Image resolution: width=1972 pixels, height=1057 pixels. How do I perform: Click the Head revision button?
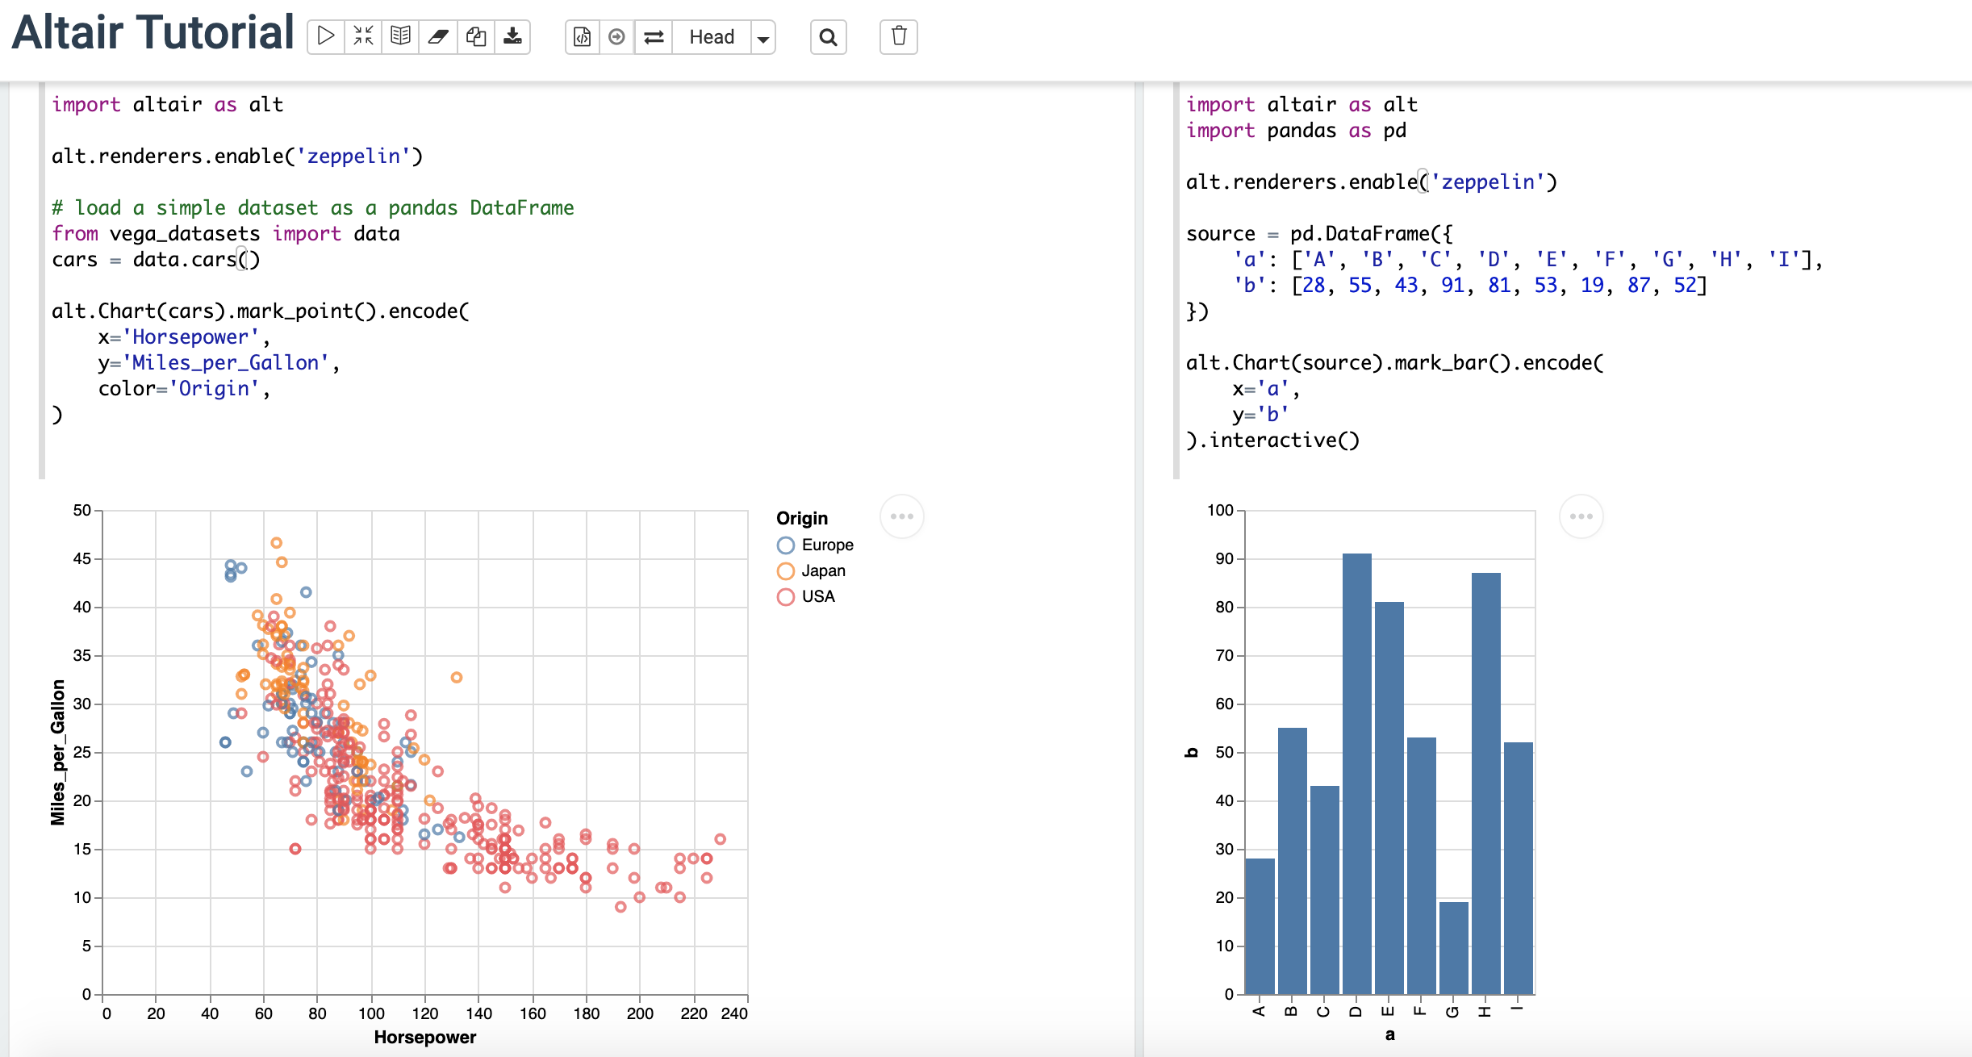tap(712, 36)
